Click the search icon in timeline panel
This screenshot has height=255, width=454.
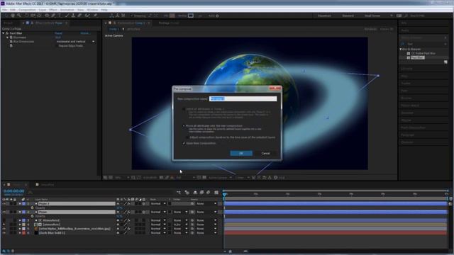click(30, 192)
